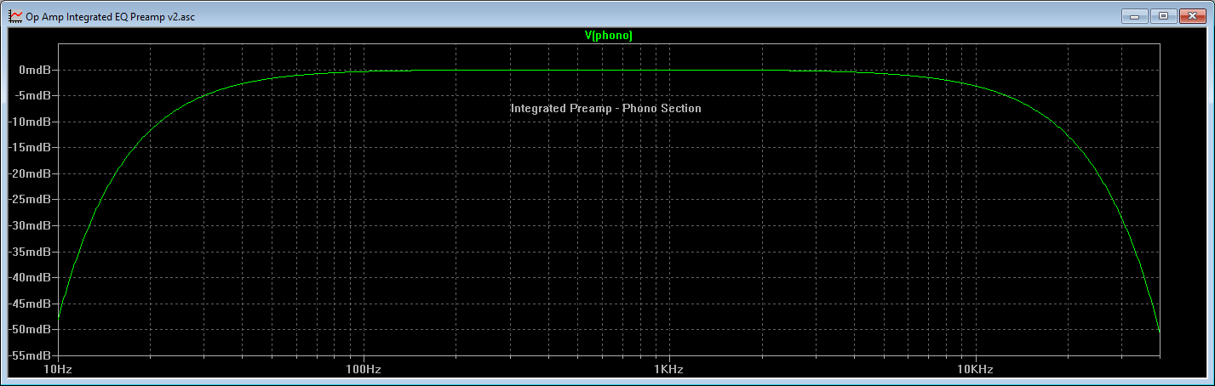
Task: Click the LTspice waveform icon in title bar
Action: click(14, 16)
